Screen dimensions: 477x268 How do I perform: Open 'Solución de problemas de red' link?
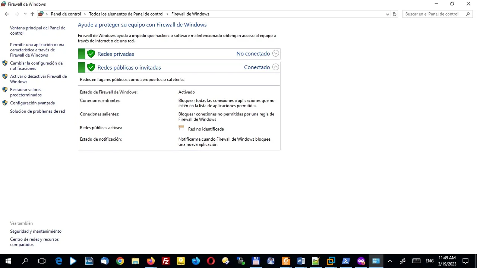tap(37, 111)
